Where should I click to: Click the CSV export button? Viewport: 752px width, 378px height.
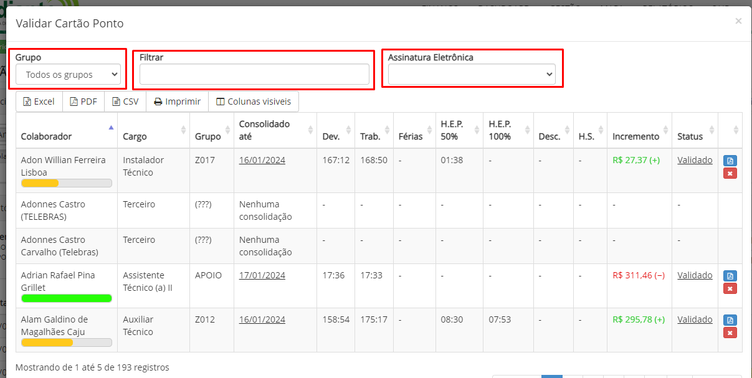pyautogui.click(x=125, y=102)
